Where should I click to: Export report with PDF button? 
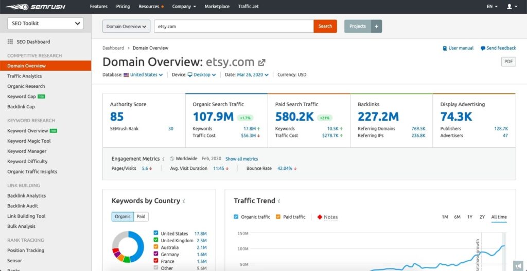click(x=508, y=62)
